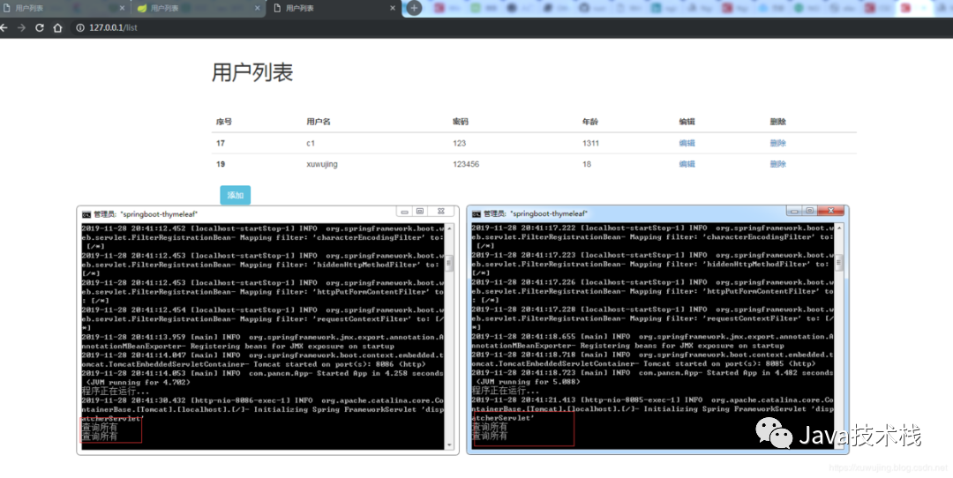Screen dimensions: 953x478
Task: Edit user c1 via its 编辑 link
Action: [x=687, y=144]
